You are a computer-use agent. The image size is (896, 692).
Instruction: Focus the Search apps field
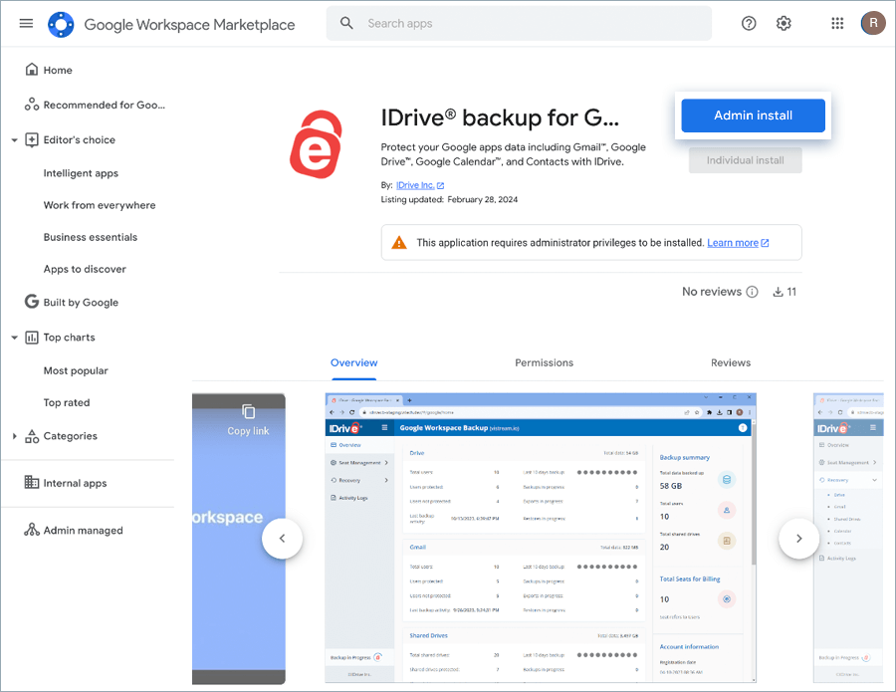(x=519, y=24)
